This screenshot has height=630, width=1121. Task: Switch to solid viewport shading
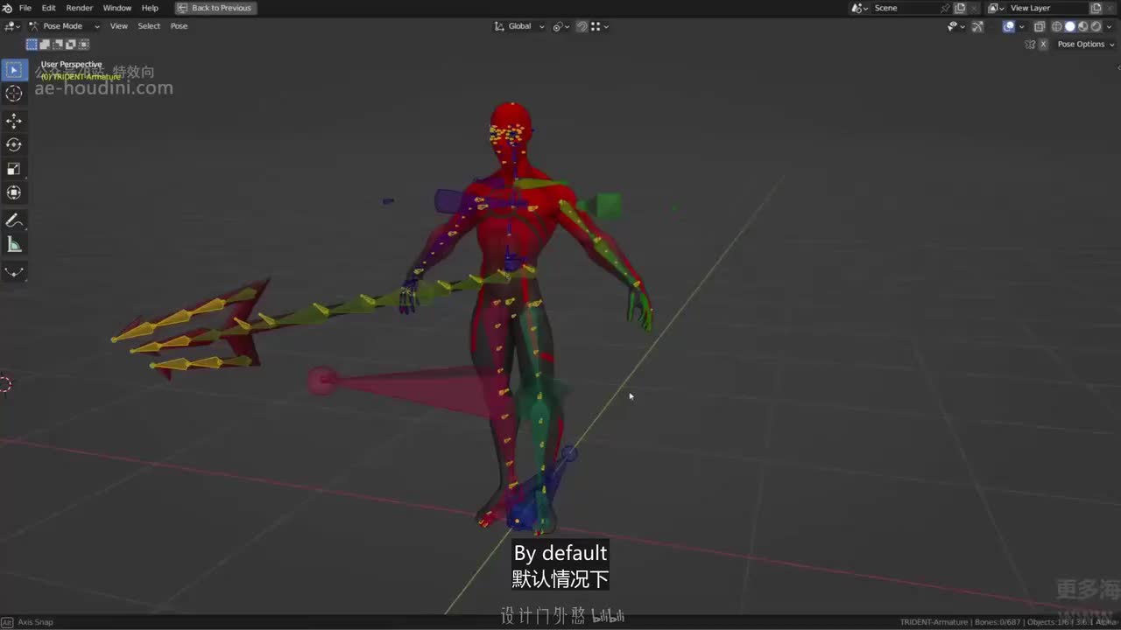[1069, 26]
